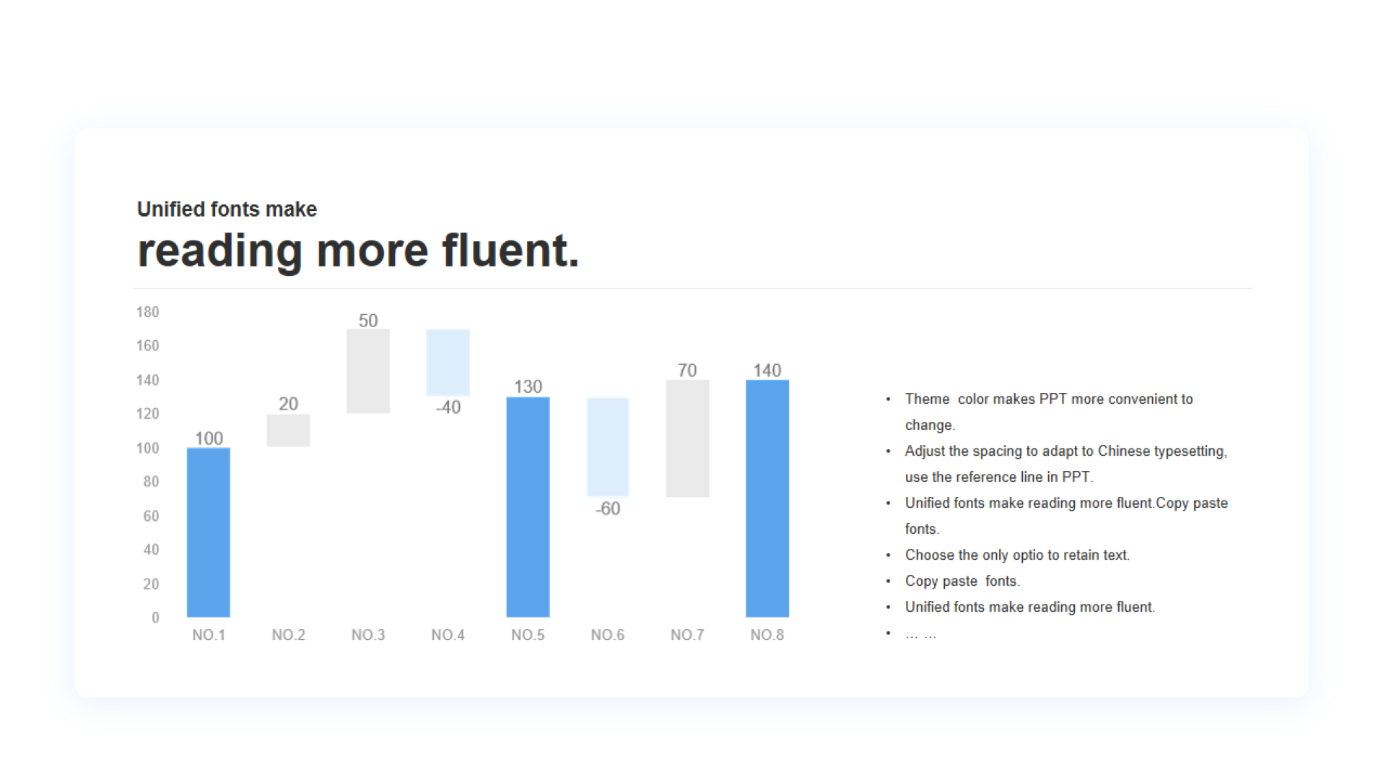Select the NO.8 blue bar

click(767, 498)
